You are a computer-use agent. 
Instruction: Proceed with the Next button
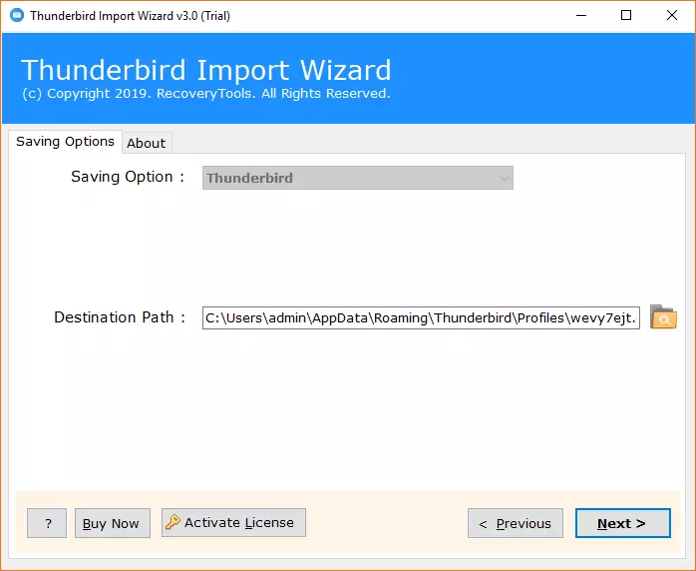tap(622, 523)
